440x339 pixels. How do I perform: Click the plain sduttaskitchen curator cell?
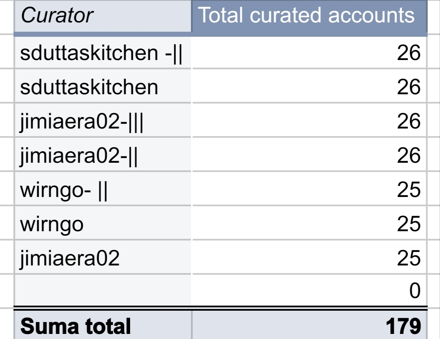tap(103, 87)
